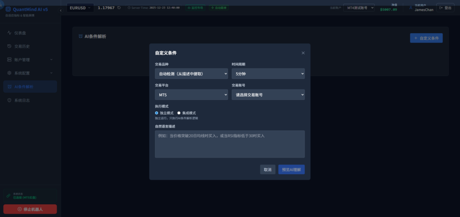The width and height of the screenshot is (460, 217).
Task: Close the 自定义条件 dialog with X
Action: point(303,53)
